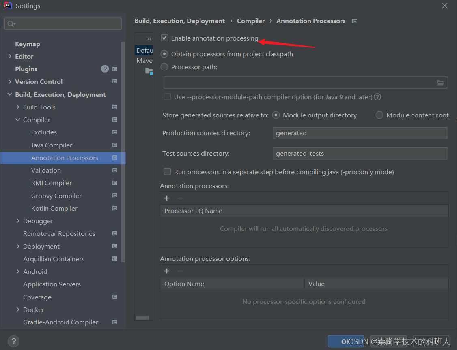Click Compiler in the breadcrumb path
Screen dimensions: 457x350
coord(251,21)
